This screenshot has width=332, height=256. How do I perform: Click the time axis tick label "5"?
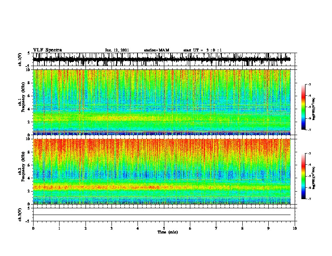(164, 228)
